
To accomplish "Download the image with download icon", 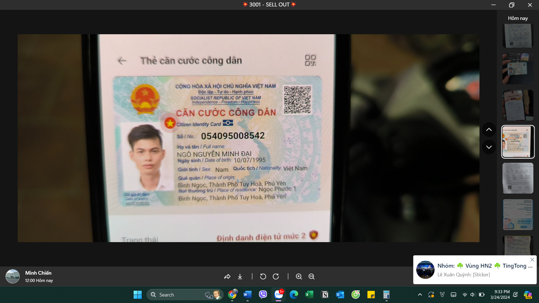I will (x=240, y=277).
